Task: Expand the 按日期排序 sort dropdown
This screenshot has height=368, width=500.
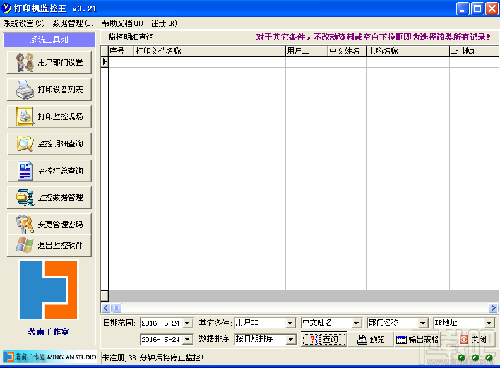Action: [290, 340]
